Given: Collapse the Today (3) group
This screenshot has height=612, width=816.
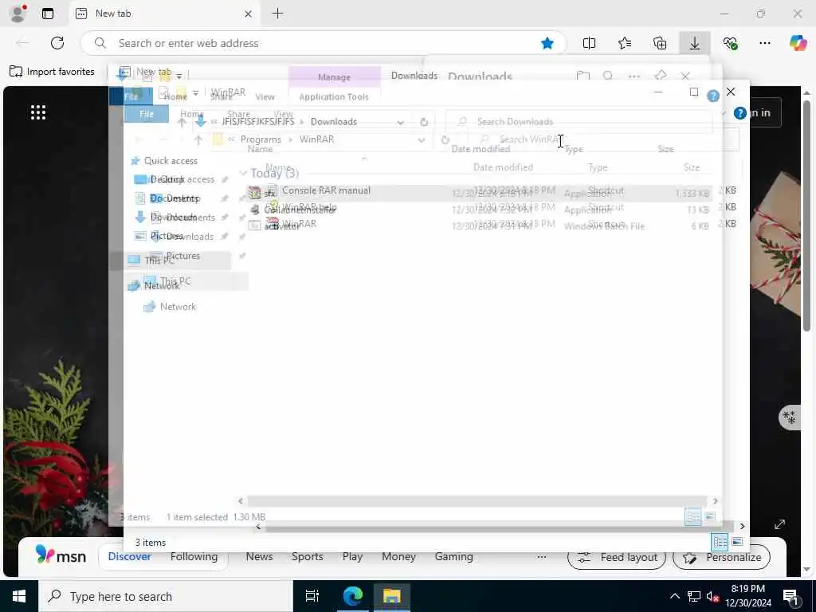Looking at the screenshot, I should tap(243, 173).
